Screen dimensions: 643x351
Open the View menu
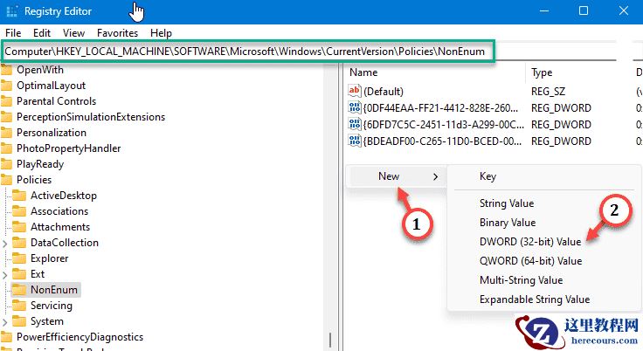tap(73, 33)
